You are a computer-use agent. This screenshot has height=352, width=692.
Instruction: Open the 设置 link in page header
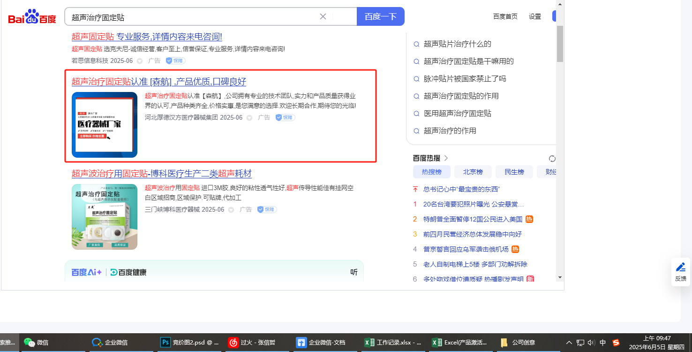[x=534, y=16]
